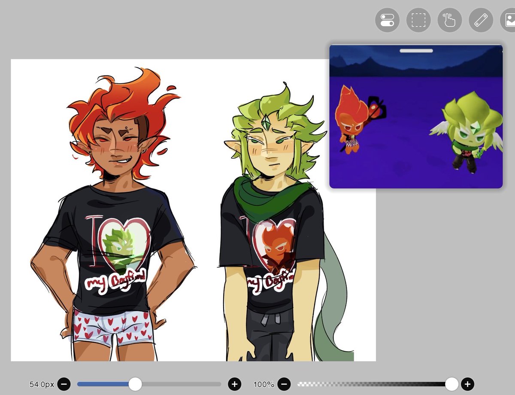Tap the reference window drag handle
515x395 pixels.
tap(416, 51)
